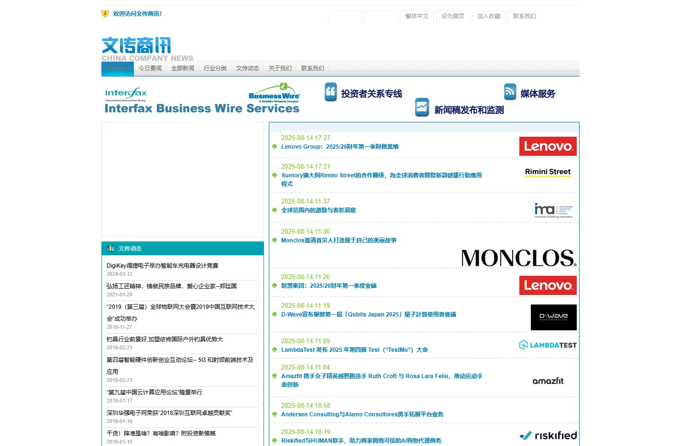Click green arrow beside Andersen Consulting headline
Image resolution: width=681 pixels, height=446 pixels.
pos(275,414)
